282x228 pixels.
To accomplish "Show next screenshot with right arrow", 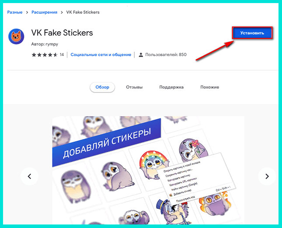I will click(267, 176).
